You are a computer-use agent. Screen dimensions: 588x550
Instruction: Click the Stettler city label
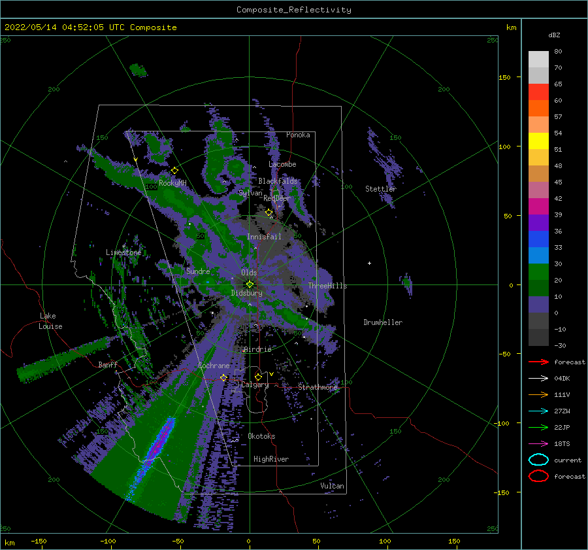[x=381, y=189]
